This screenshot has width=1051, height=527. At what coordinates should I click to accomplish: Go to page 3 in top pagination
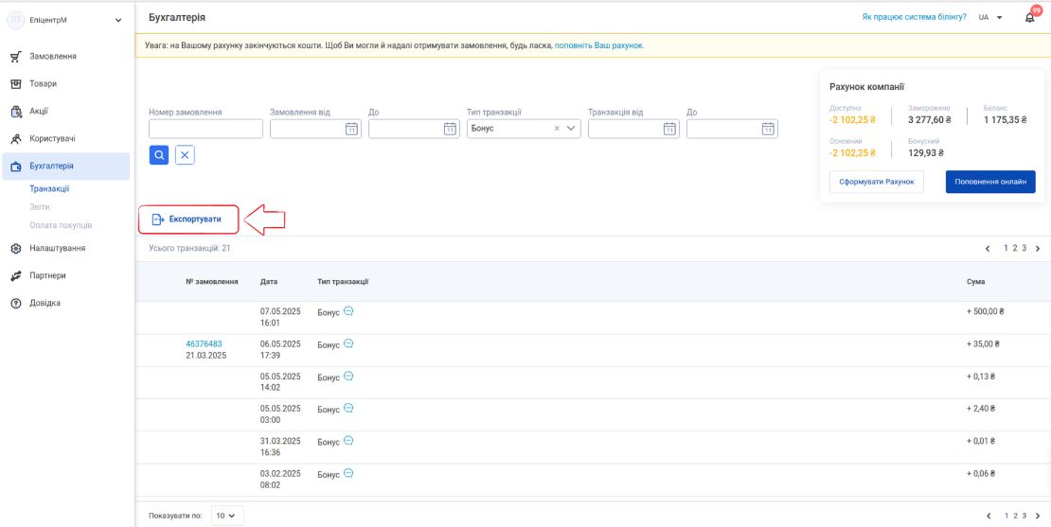1024,249
